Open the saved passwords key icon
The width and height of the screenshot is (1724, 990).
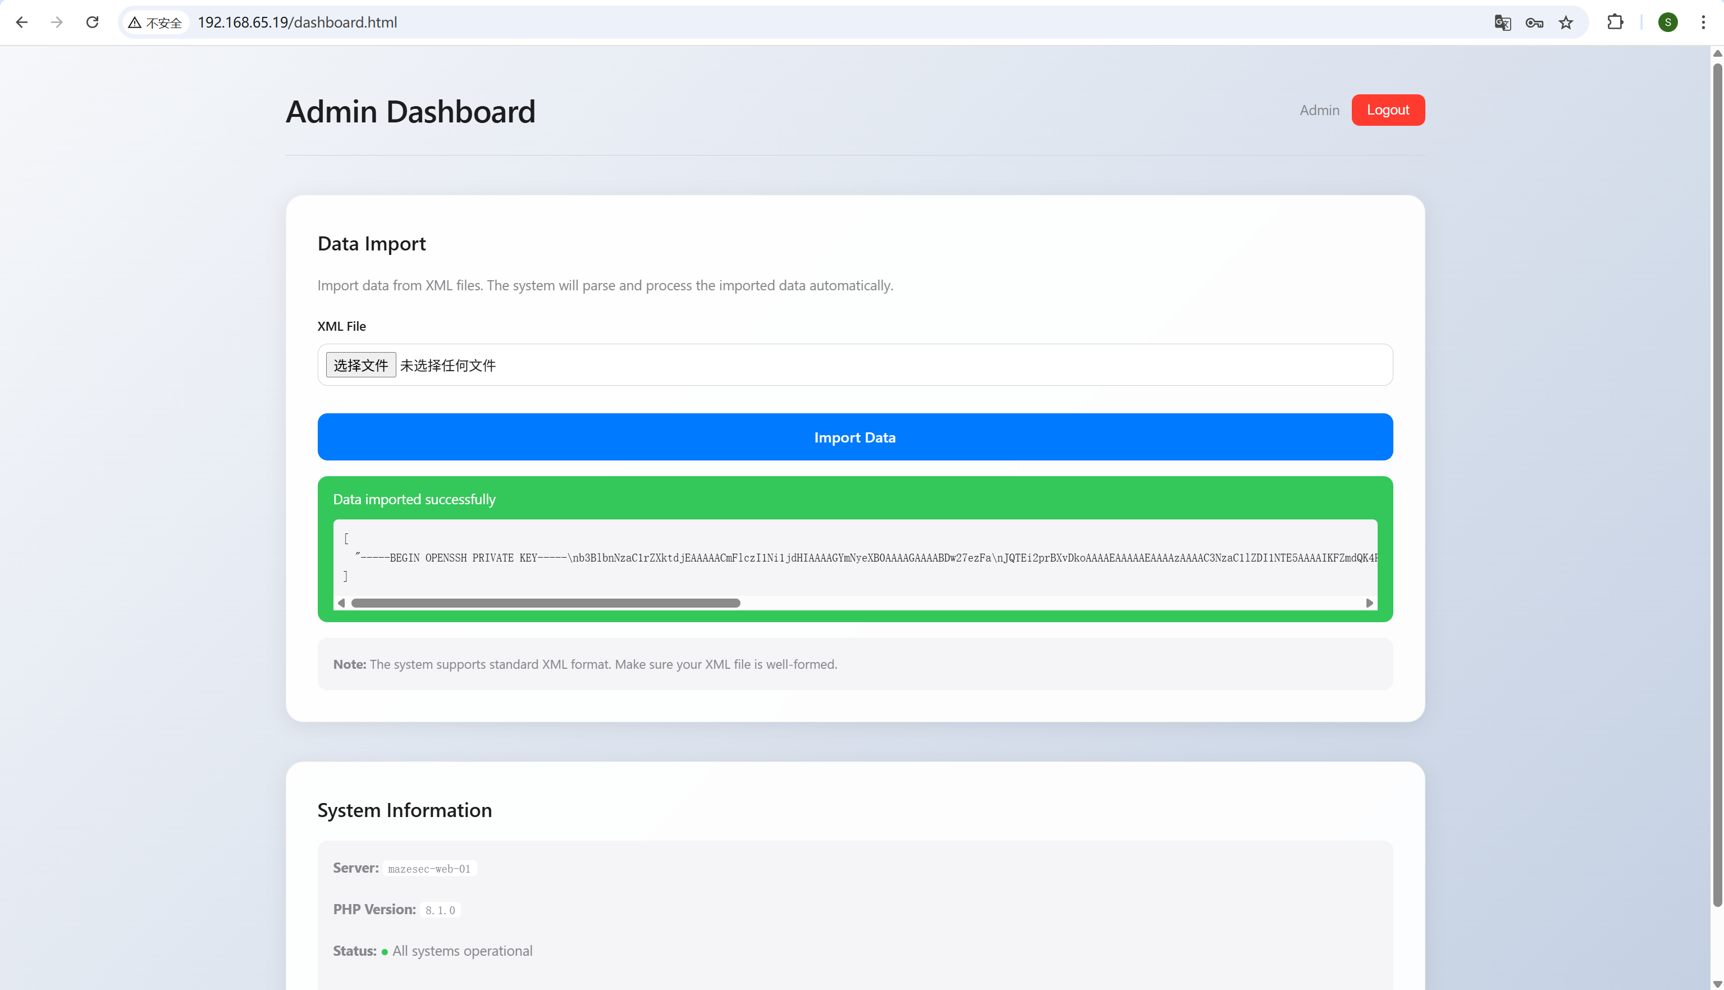[1534, 22]
